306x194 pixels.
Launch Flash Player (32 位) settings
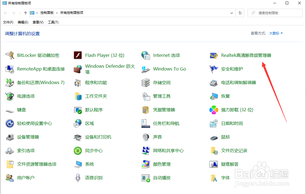point(105,55)
